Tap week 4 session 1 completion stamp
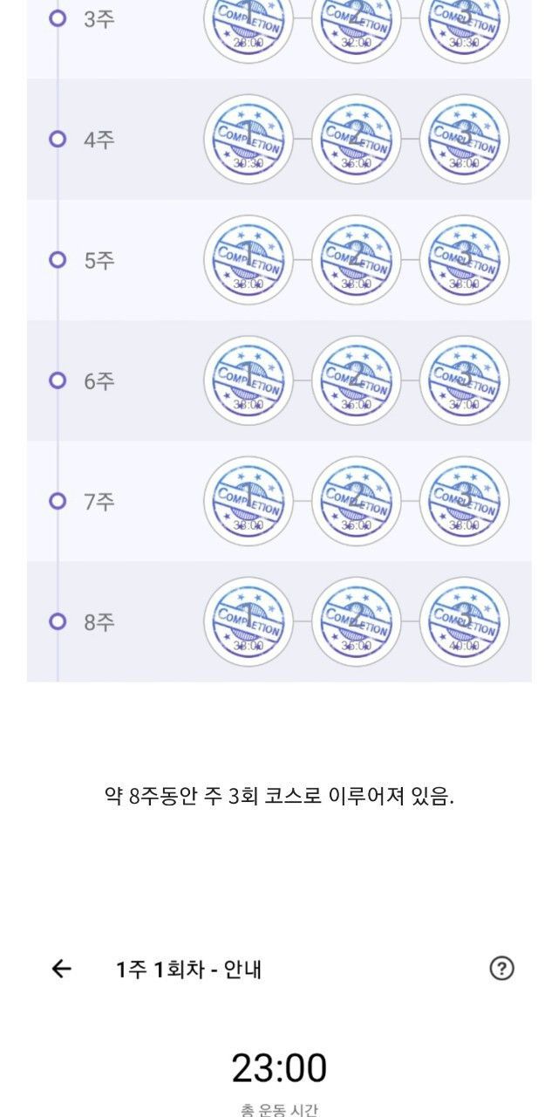 click(x=248, y=140)
